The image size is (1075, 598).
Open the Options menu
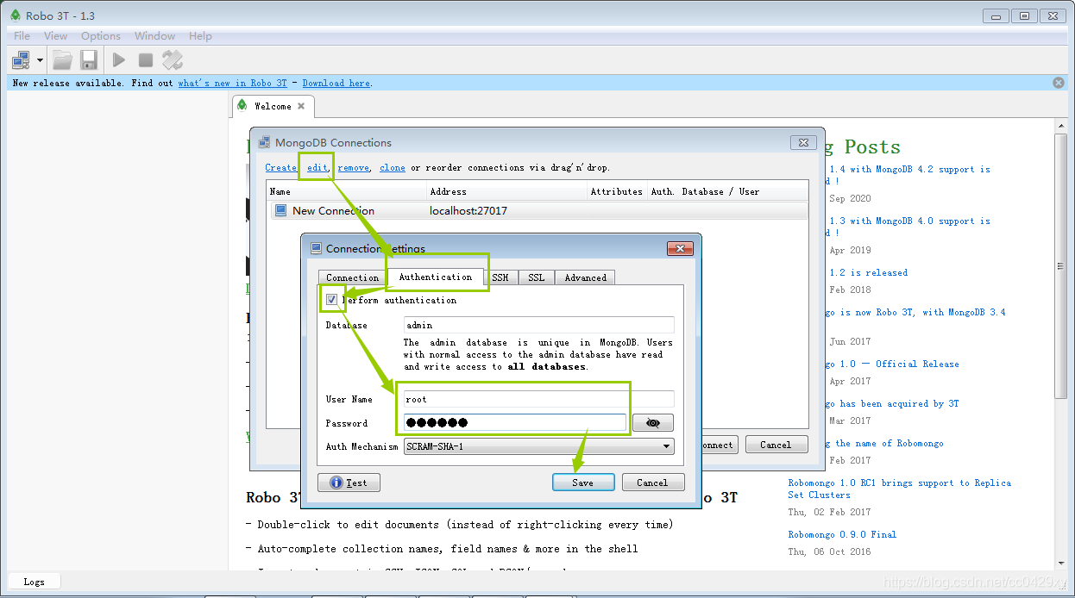[101, 36]
